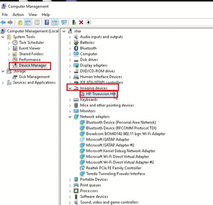Click the Software devices label

(x=94, y=196)
